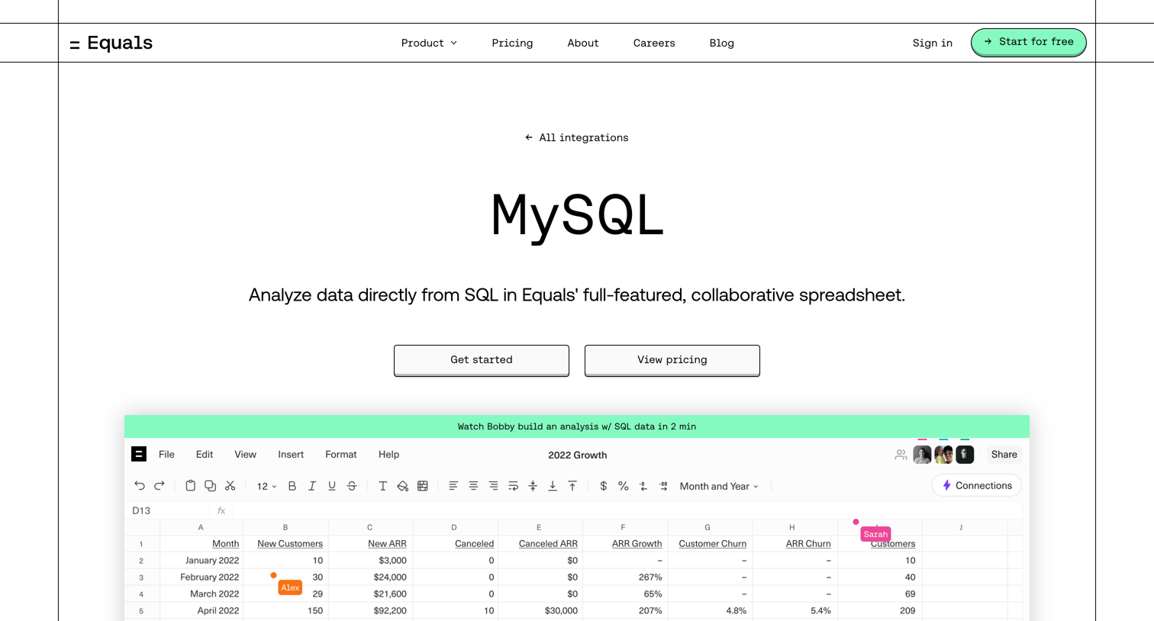The width and height of the screenshot is (1154, 621).
Task: Open the Format menu
Action: [341, 455]
